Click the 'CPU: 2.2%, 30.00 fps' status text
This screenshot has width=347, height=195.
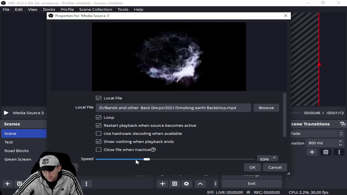pyautogui.click(x=309, y=192)
